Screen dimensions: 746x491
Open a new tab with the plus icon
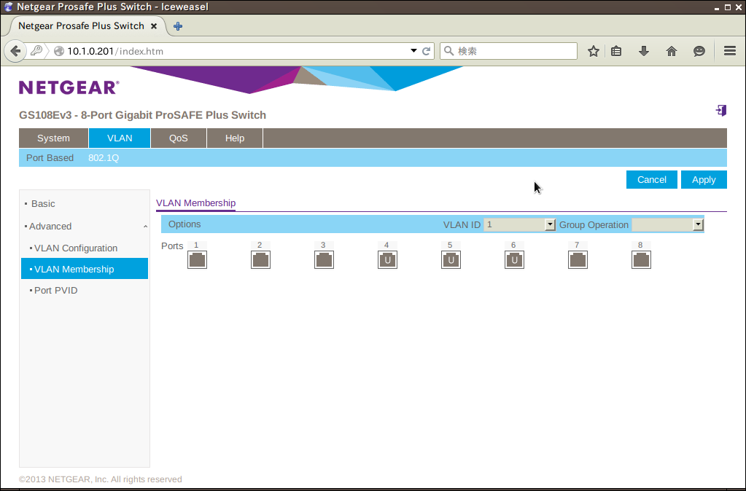(x=178, y=26)
